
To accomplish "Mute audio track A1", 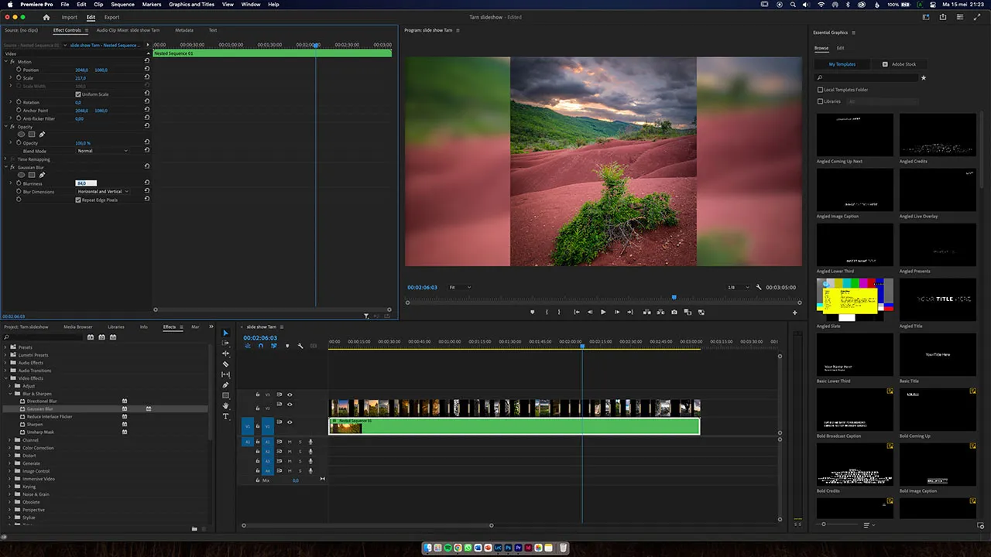I will coord(290,442).
